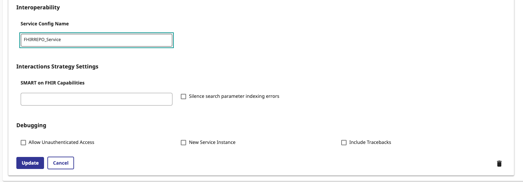This screenshot has height=182, width=523.
Task: Click the Service Config Name label
Action: click(45, 24)
